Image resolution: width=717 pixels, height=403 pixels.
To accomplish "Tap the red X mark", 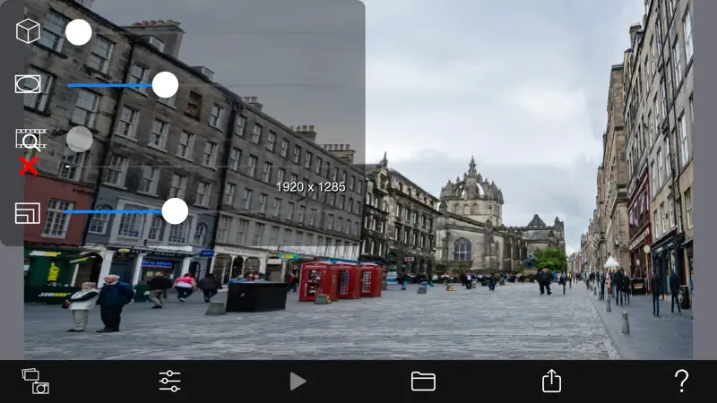I will pos(29,166).
